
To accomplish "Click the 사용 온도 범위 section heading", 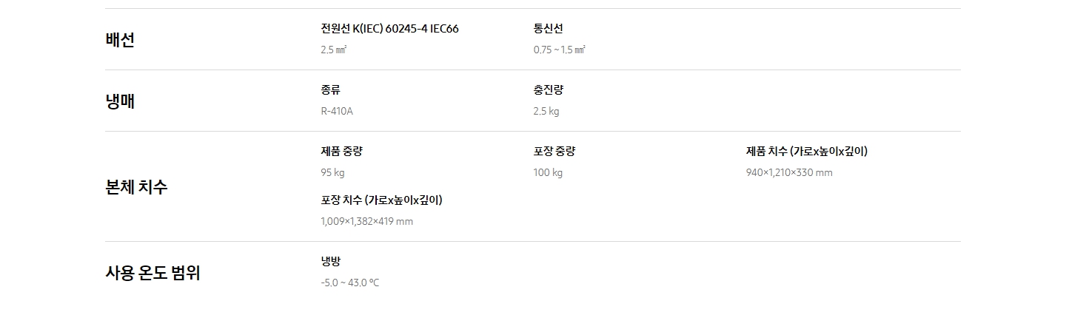I will 152,273.
